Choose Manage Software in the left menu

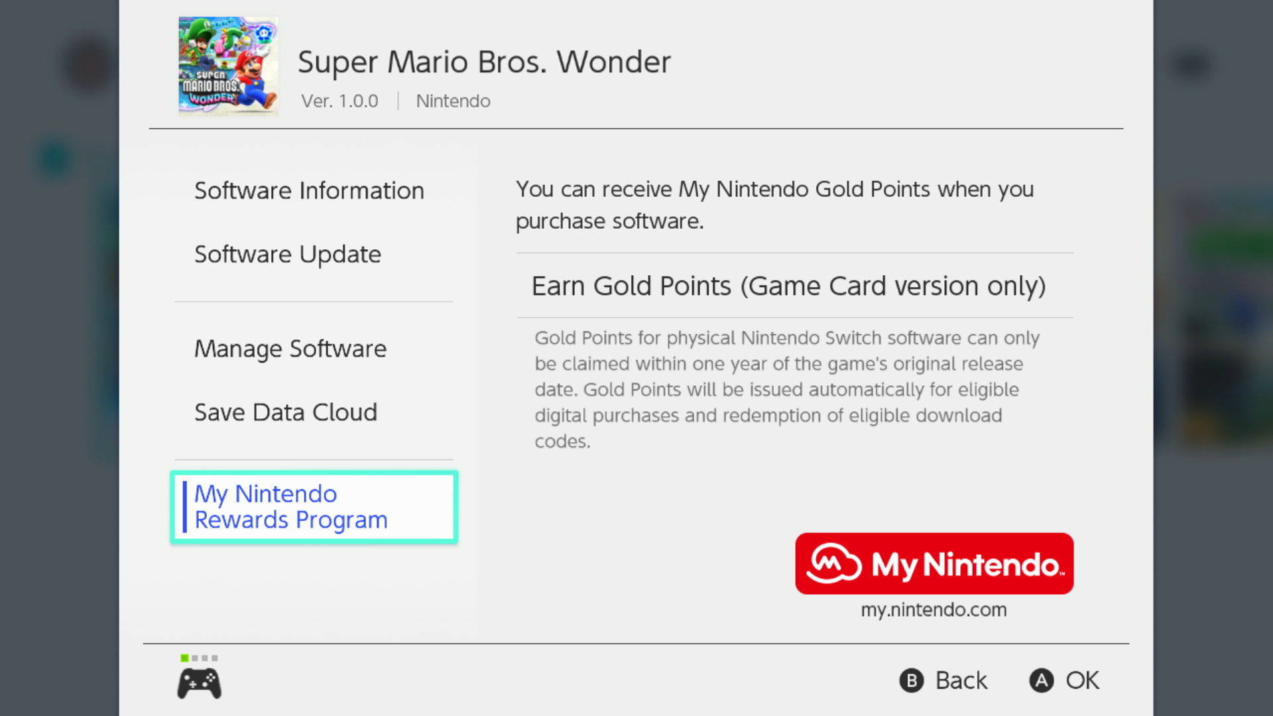click(x=290, y=348)
